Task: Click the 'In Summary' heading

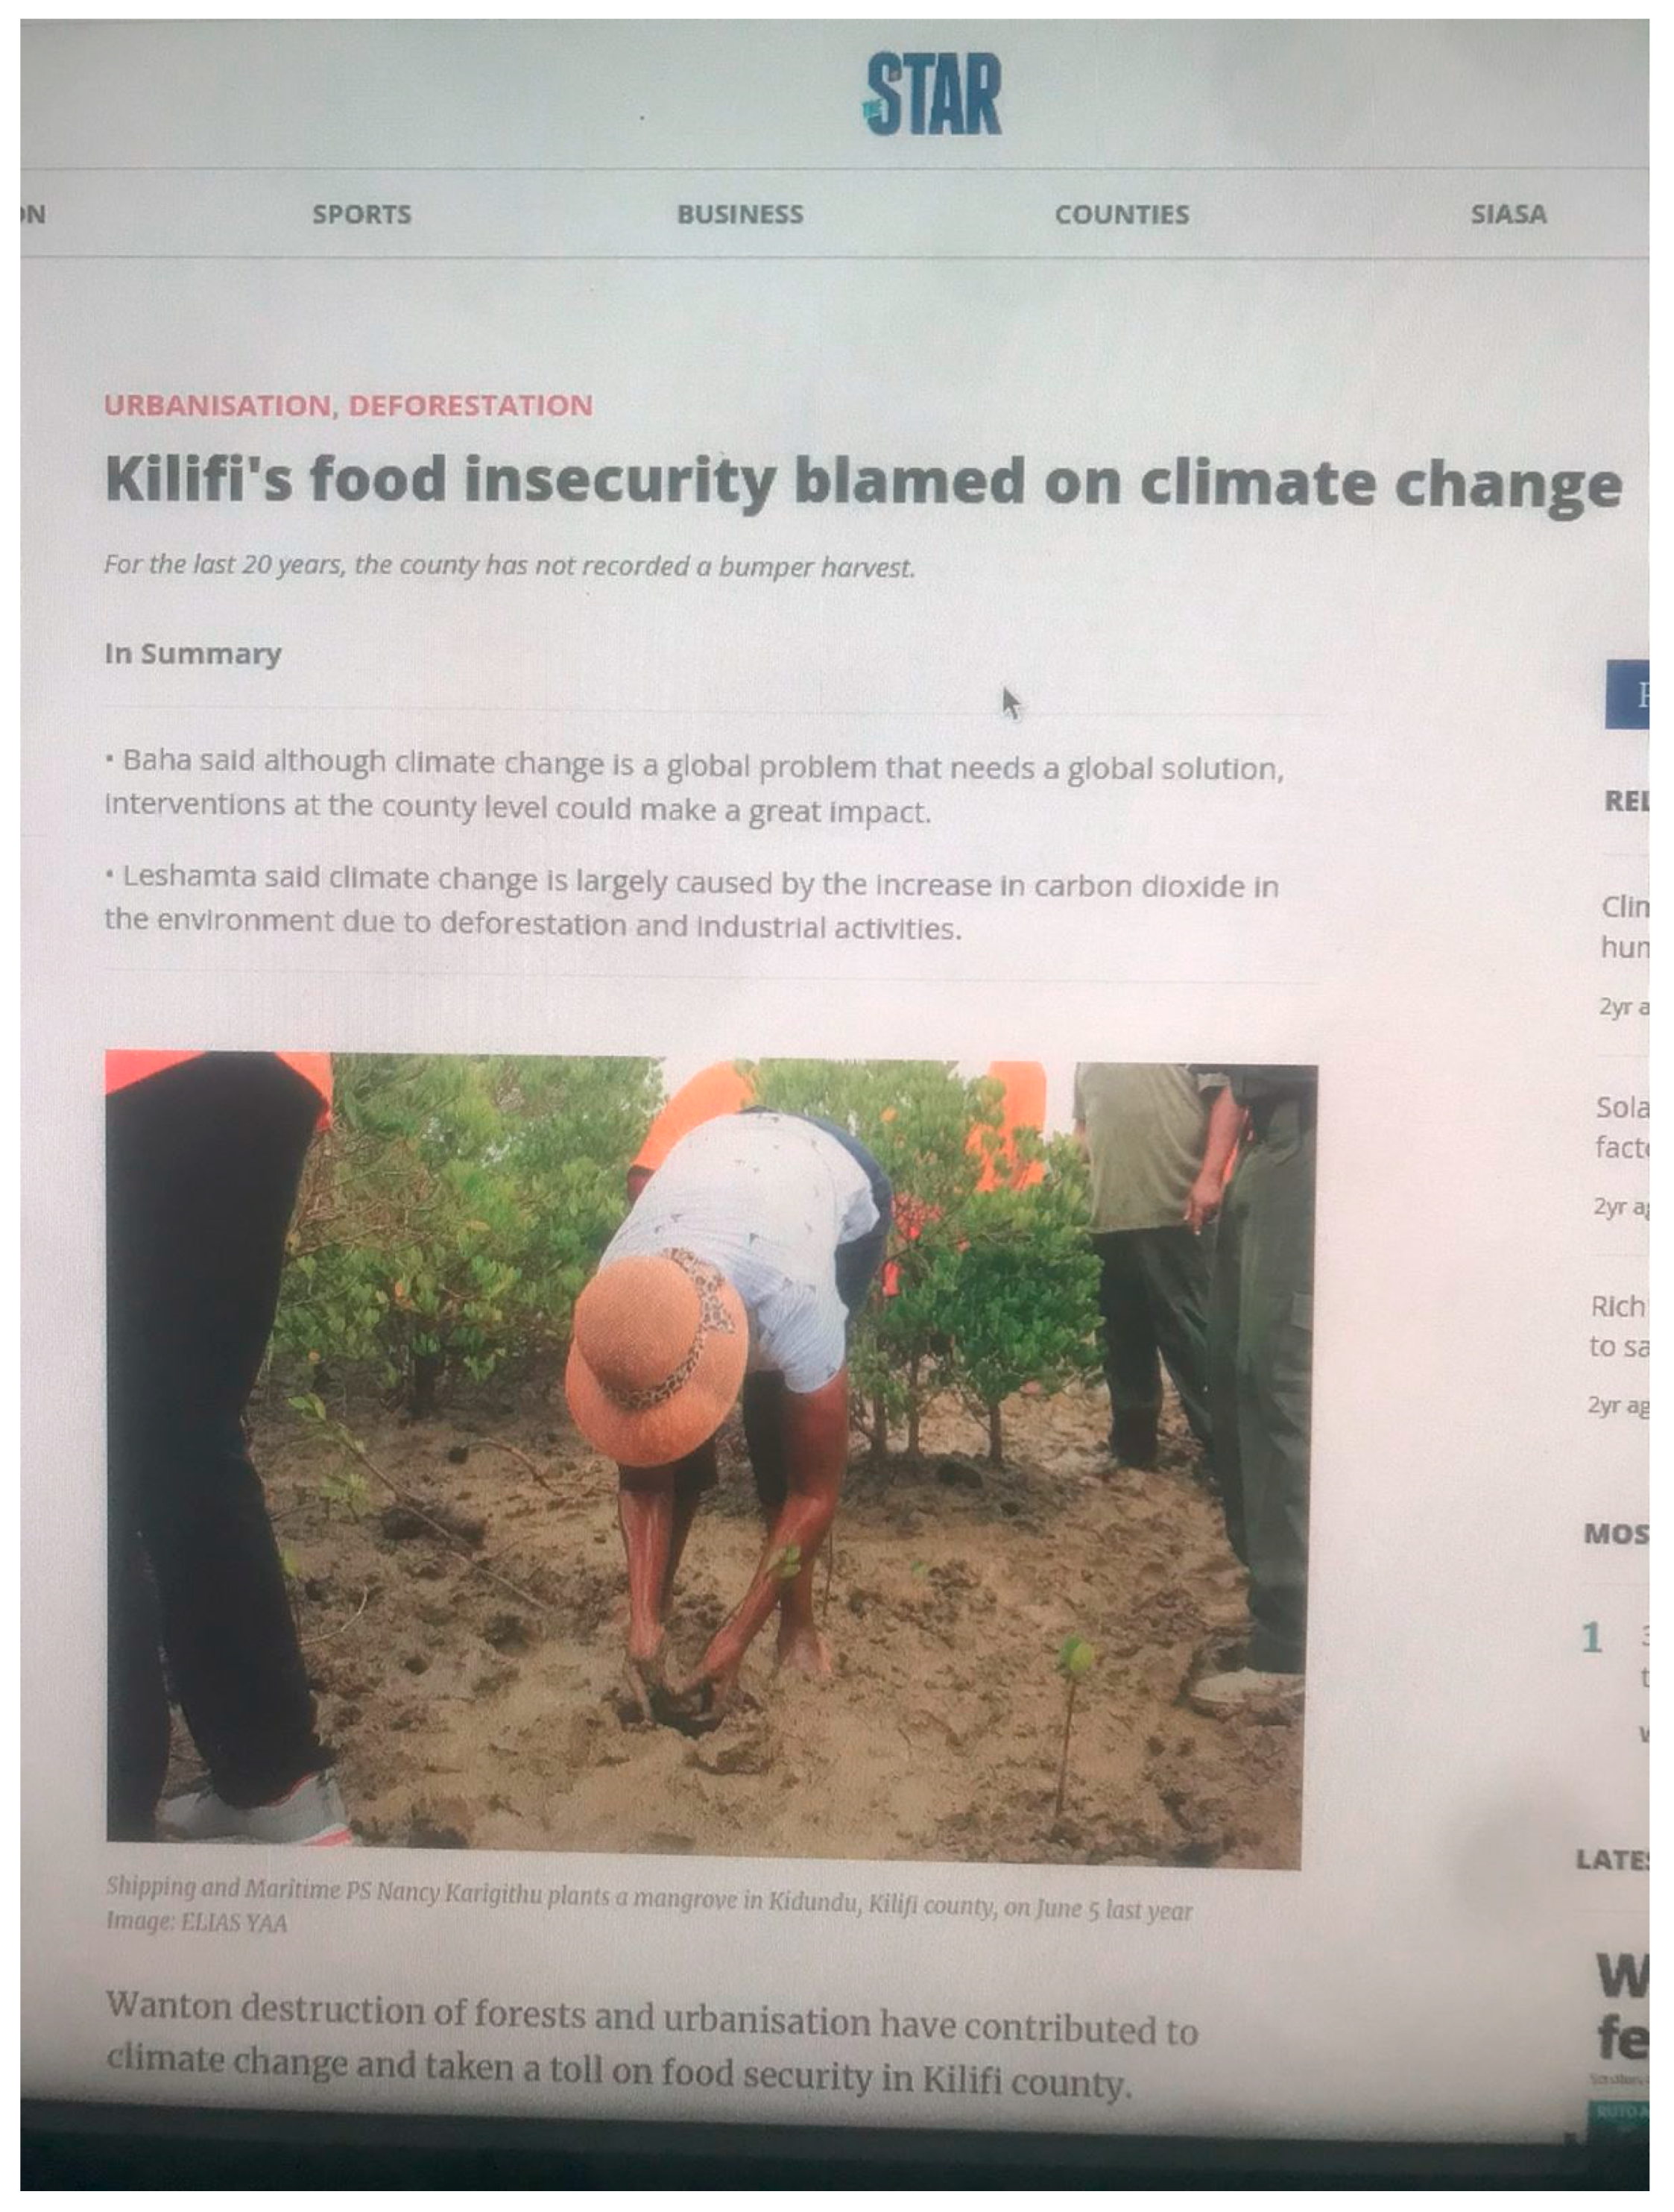Action: click(x=193, y=654)
